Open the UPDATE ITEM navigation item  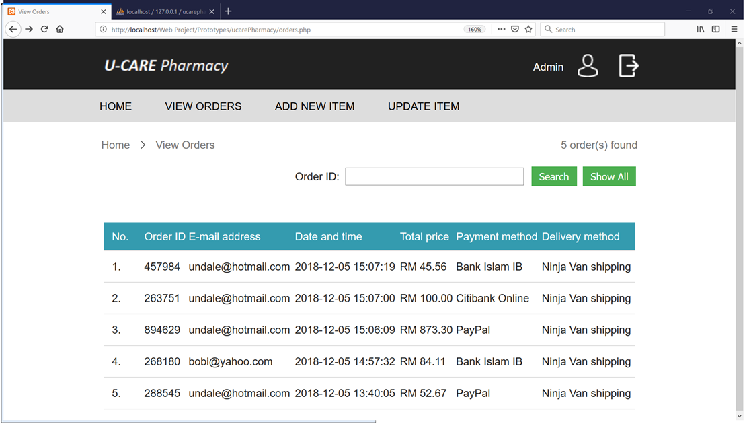pos(424,106)
